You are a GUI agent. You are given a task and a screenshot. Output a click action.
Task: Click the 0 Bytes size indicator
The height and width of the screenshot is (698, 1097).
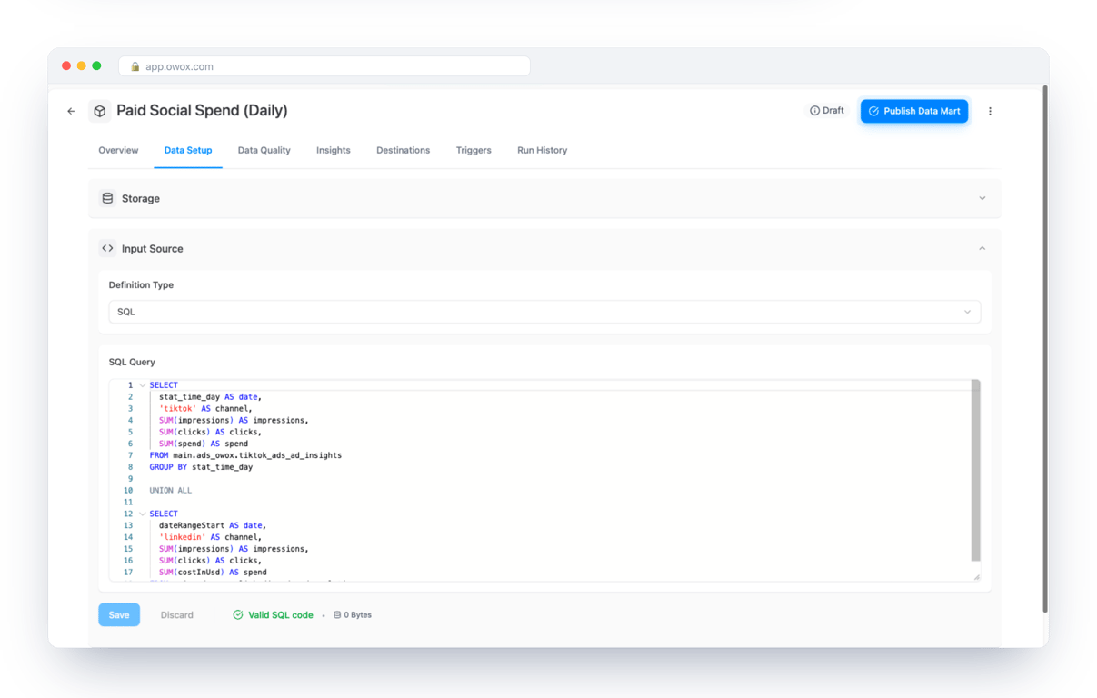tap(353, 615)
